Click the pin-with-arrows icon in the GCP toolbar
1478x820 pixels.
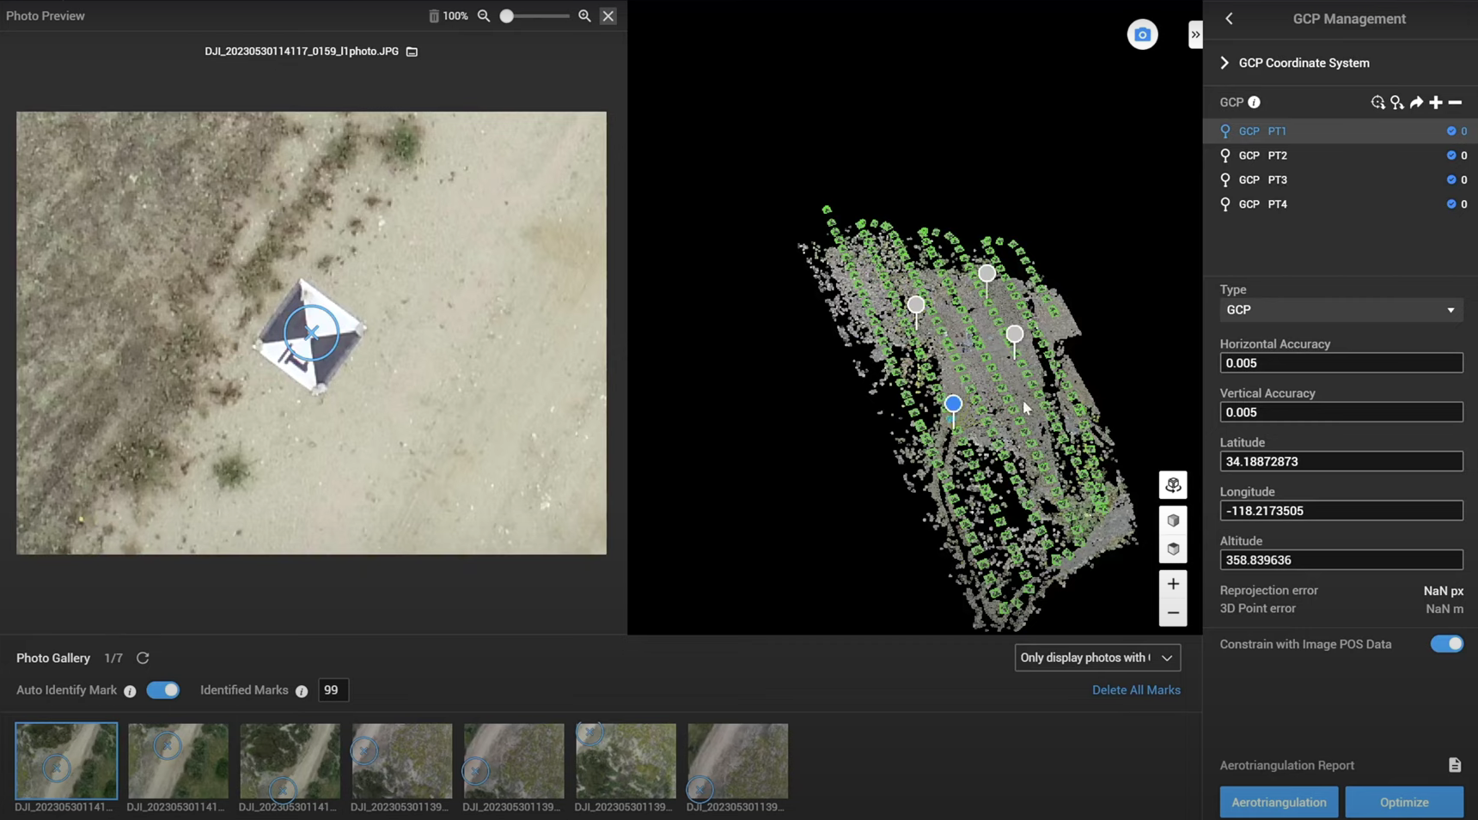[1397, 102]
